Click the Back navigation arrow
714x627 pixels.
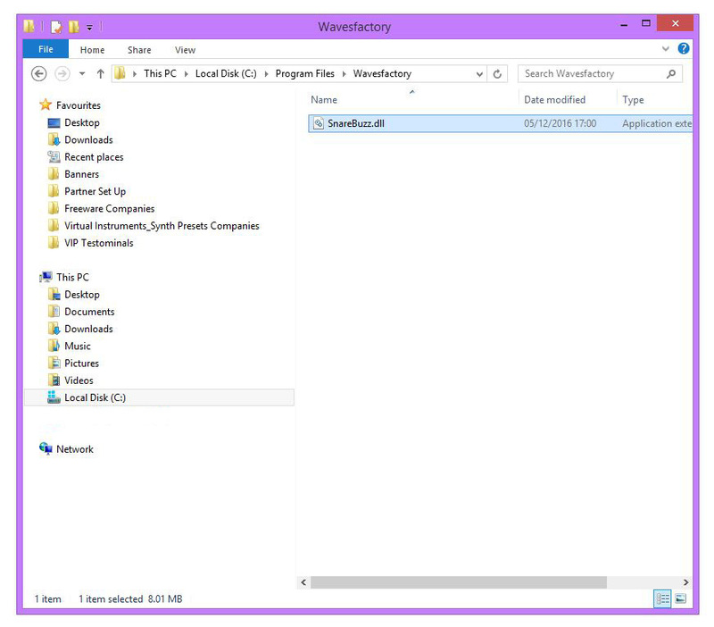coord(38,74)
